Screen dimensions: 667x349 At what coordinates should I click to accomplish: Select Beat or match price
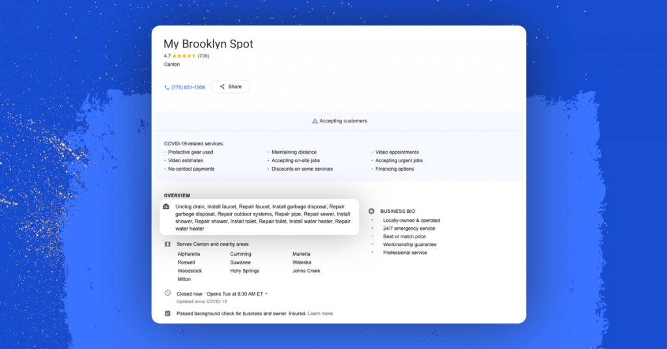404,237
